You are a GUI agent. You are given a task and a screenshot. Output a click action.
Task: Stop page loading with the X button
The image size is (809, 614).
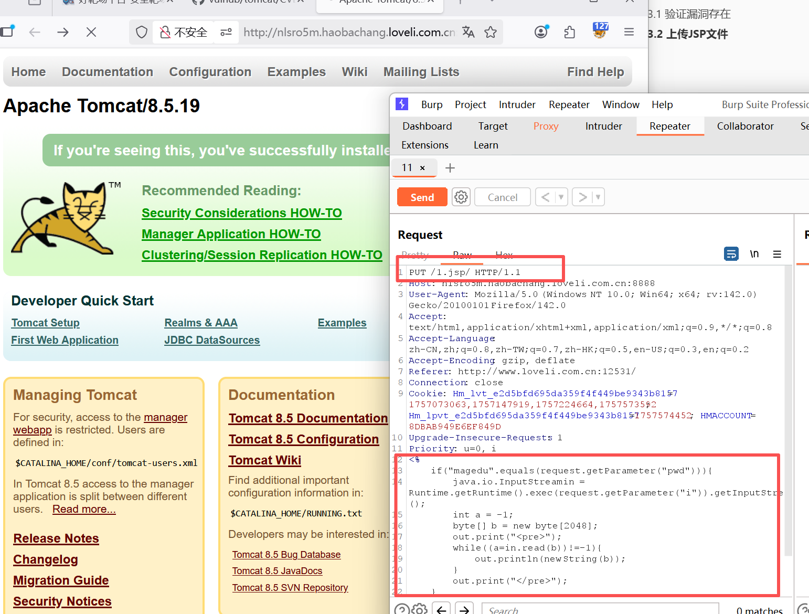(91, 33)
